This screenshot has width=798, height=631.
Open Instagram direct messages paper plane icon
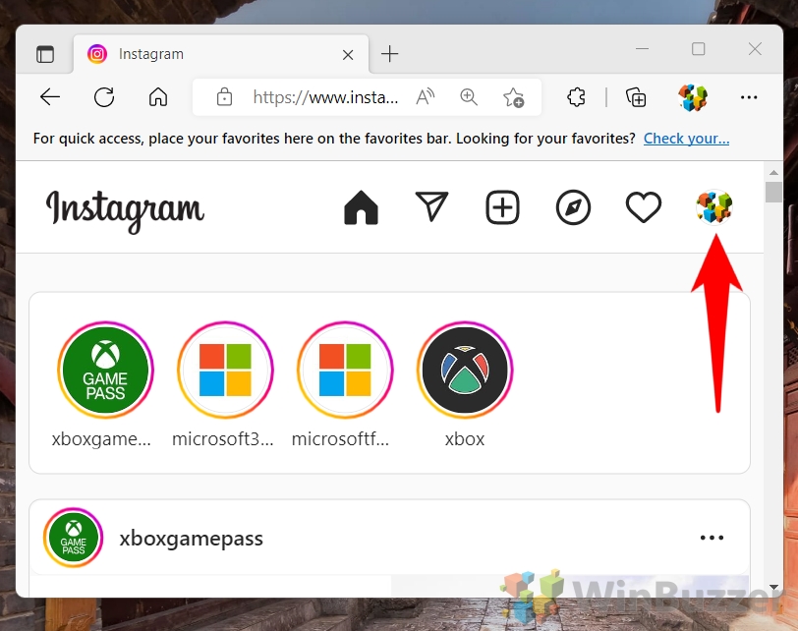coord(431,206)
